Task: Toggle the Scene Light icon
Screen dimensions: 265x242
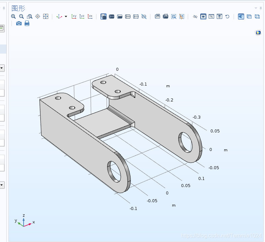Action: pos(241,17)
